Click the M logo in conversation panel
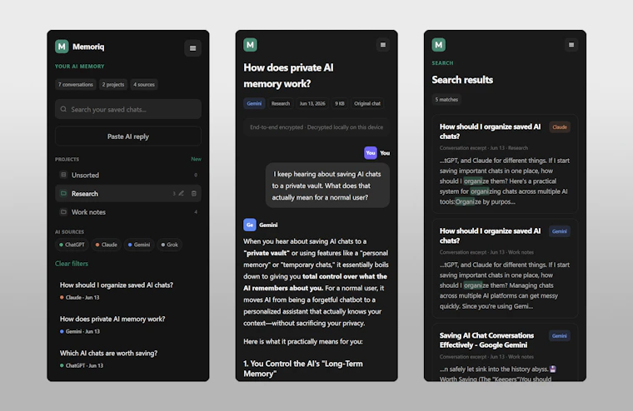Screen dimensions: 633x411 click(251, 45)
